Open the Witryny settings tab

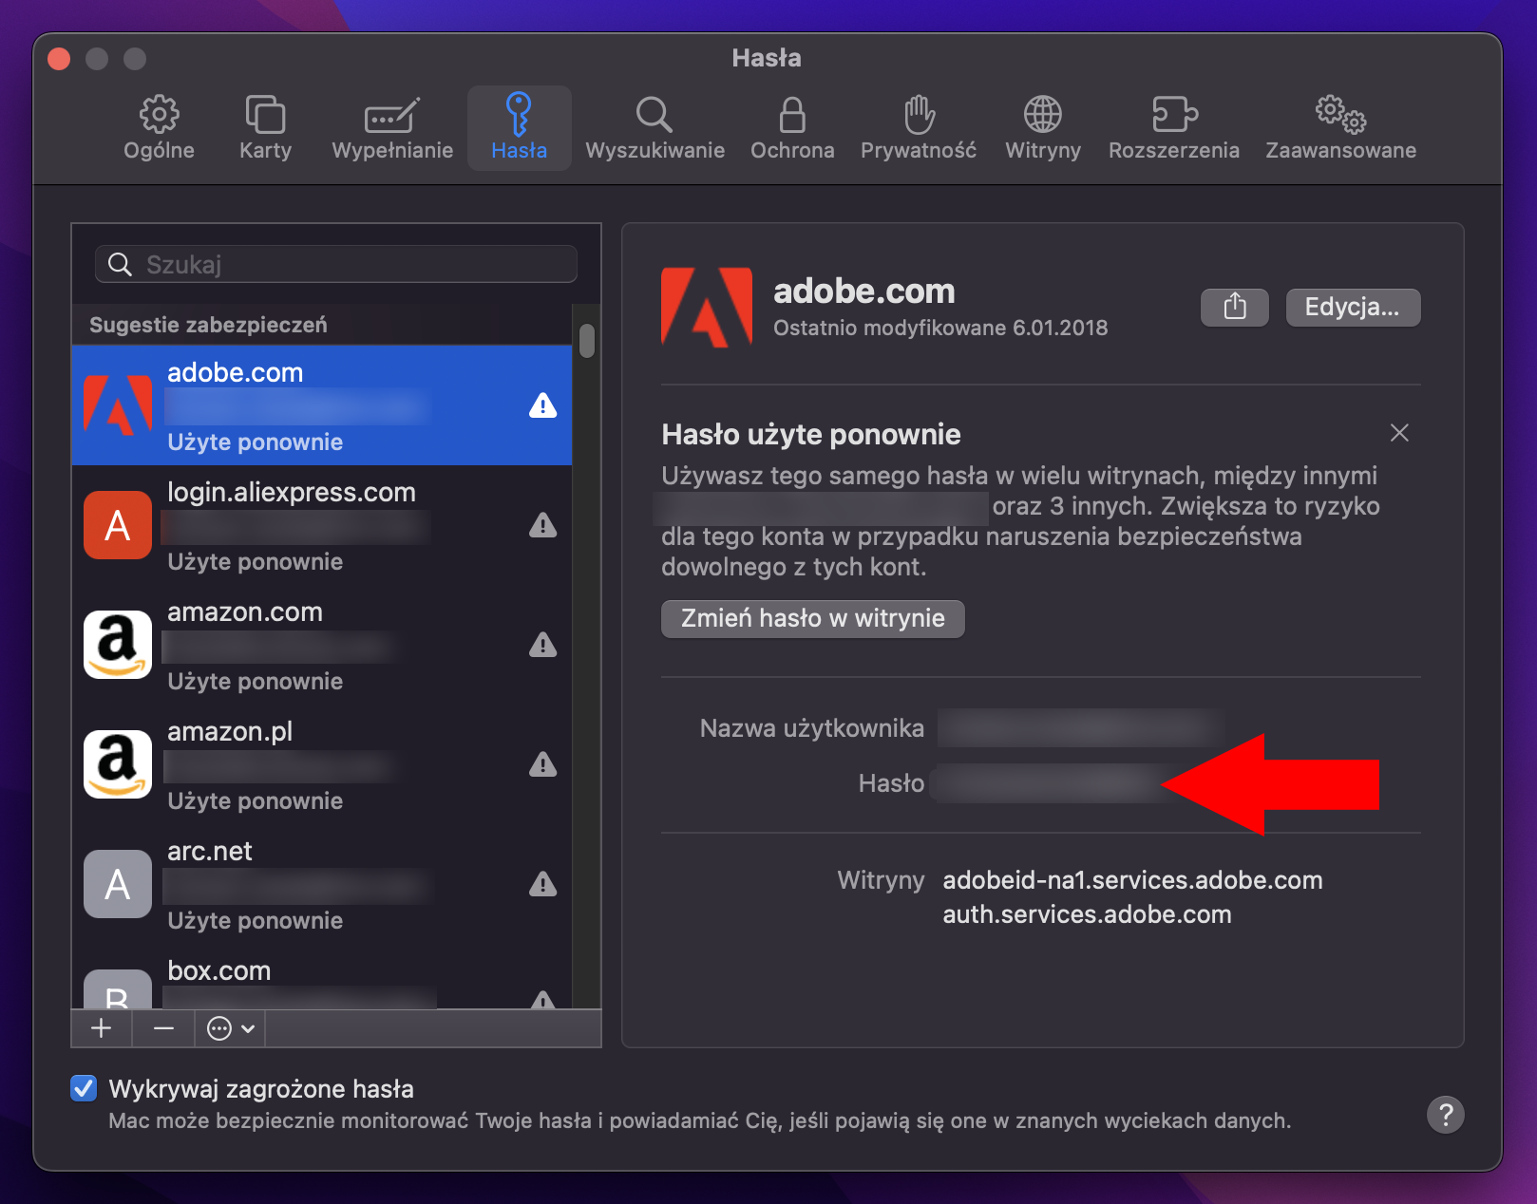(1042, 126)
